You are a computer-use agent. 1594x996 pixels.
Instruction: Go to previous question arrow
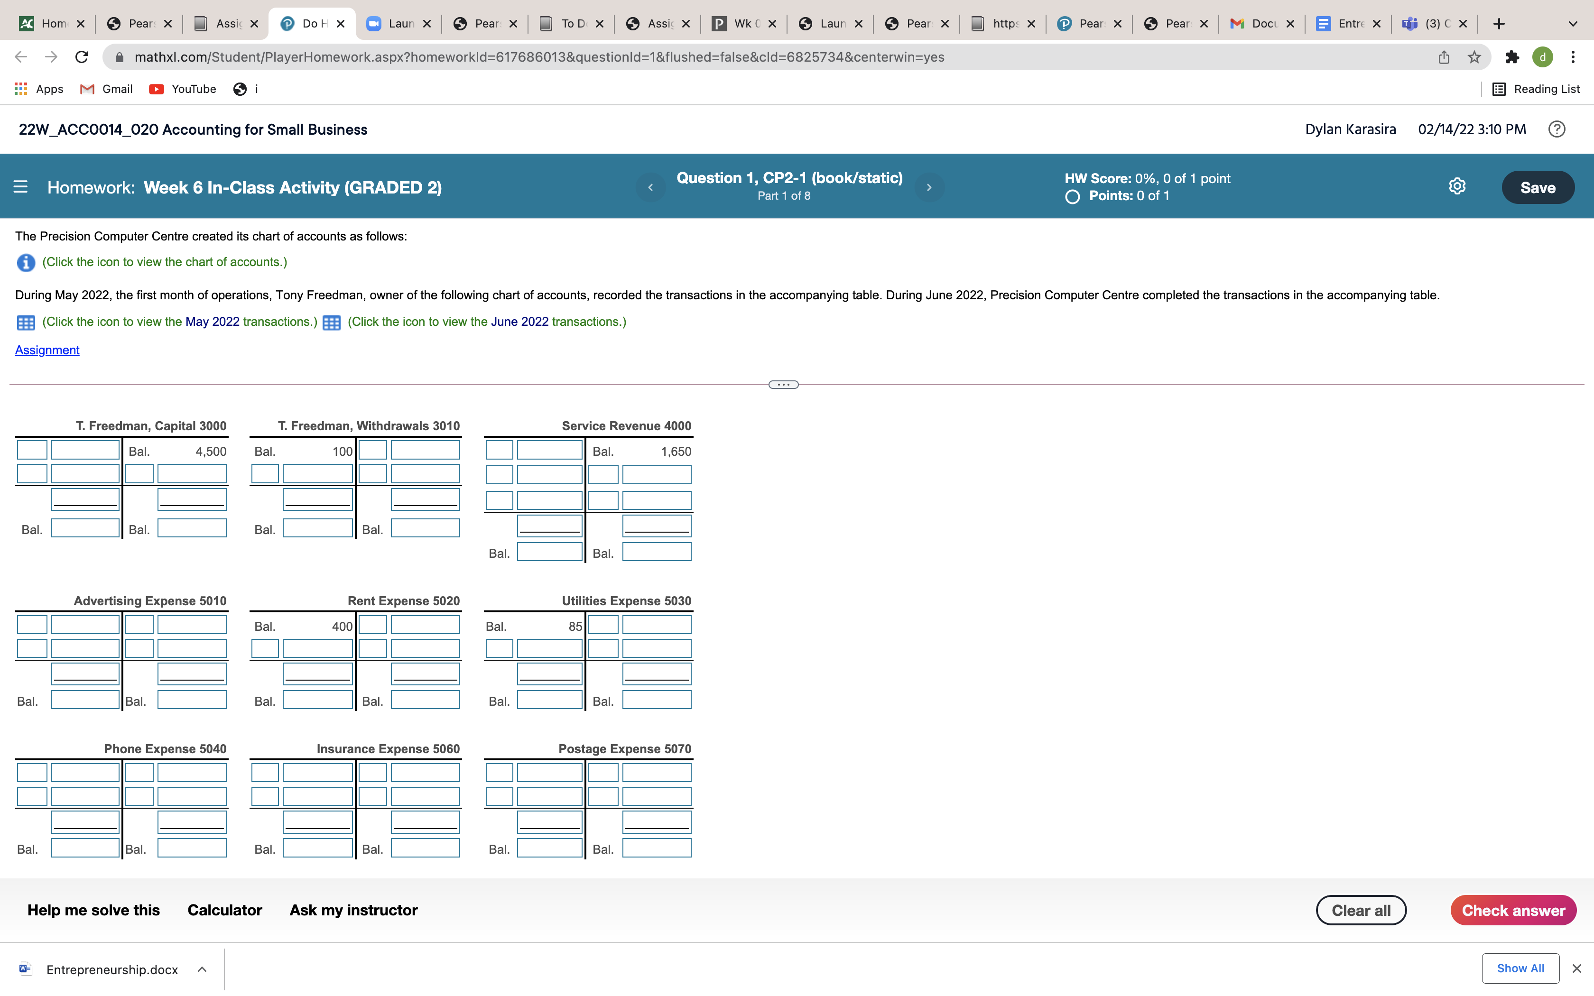point(650,187)
